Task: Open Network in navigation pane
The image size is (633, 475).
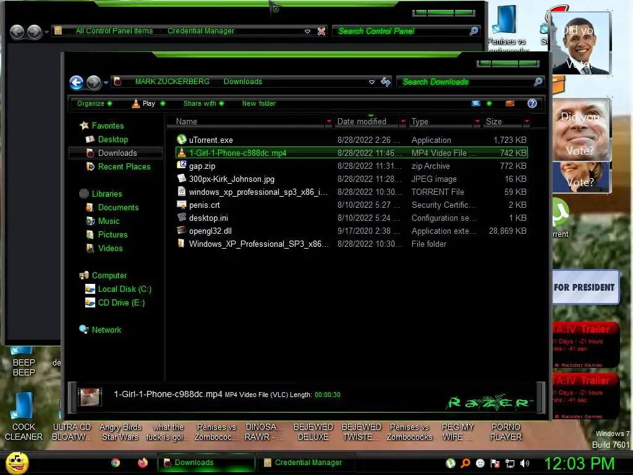Action: coord(106,330)
